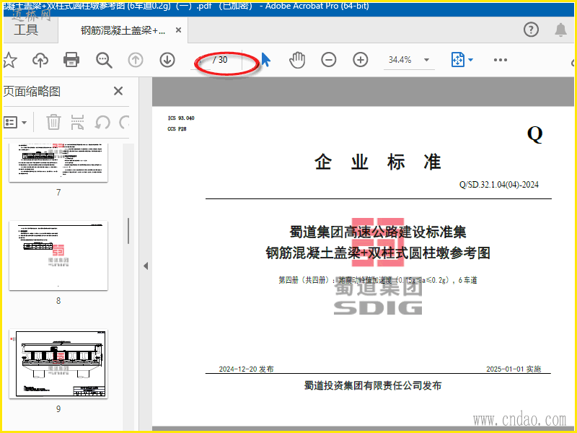
Task: Open the find text magnifier
Action: click(104, 60)
